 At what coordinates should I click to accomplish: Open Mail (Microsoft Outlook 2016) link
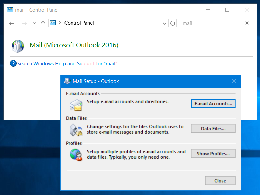[x=74, y=45]
